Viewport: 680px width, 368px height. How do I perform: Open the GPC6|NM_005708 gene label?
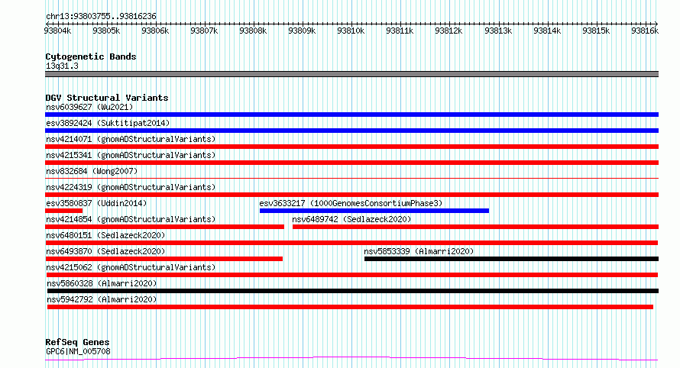coord(78,351)
